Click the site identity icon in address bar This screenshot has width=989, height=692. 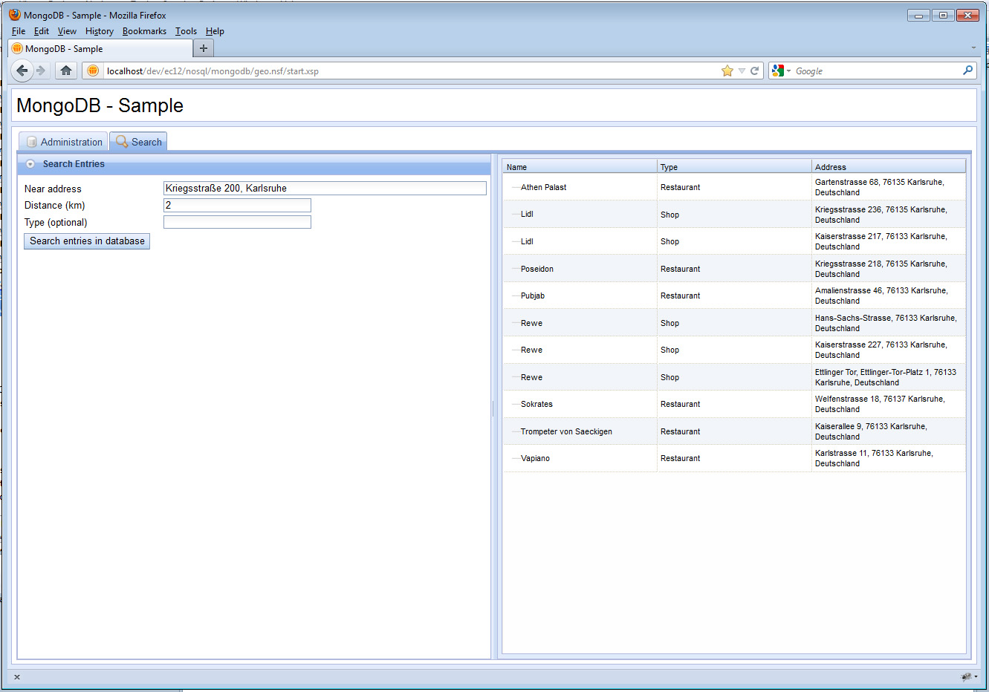tap(93, 71)
